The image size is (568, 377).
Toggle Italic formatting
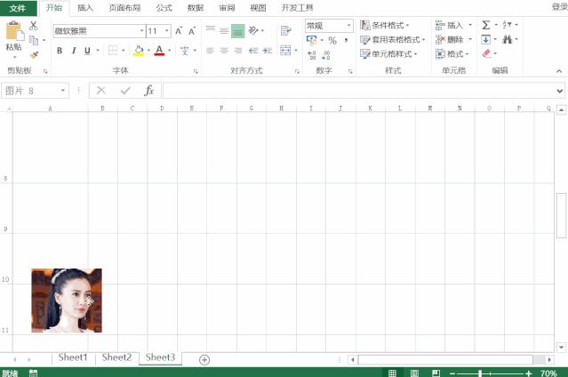(74, 51)
